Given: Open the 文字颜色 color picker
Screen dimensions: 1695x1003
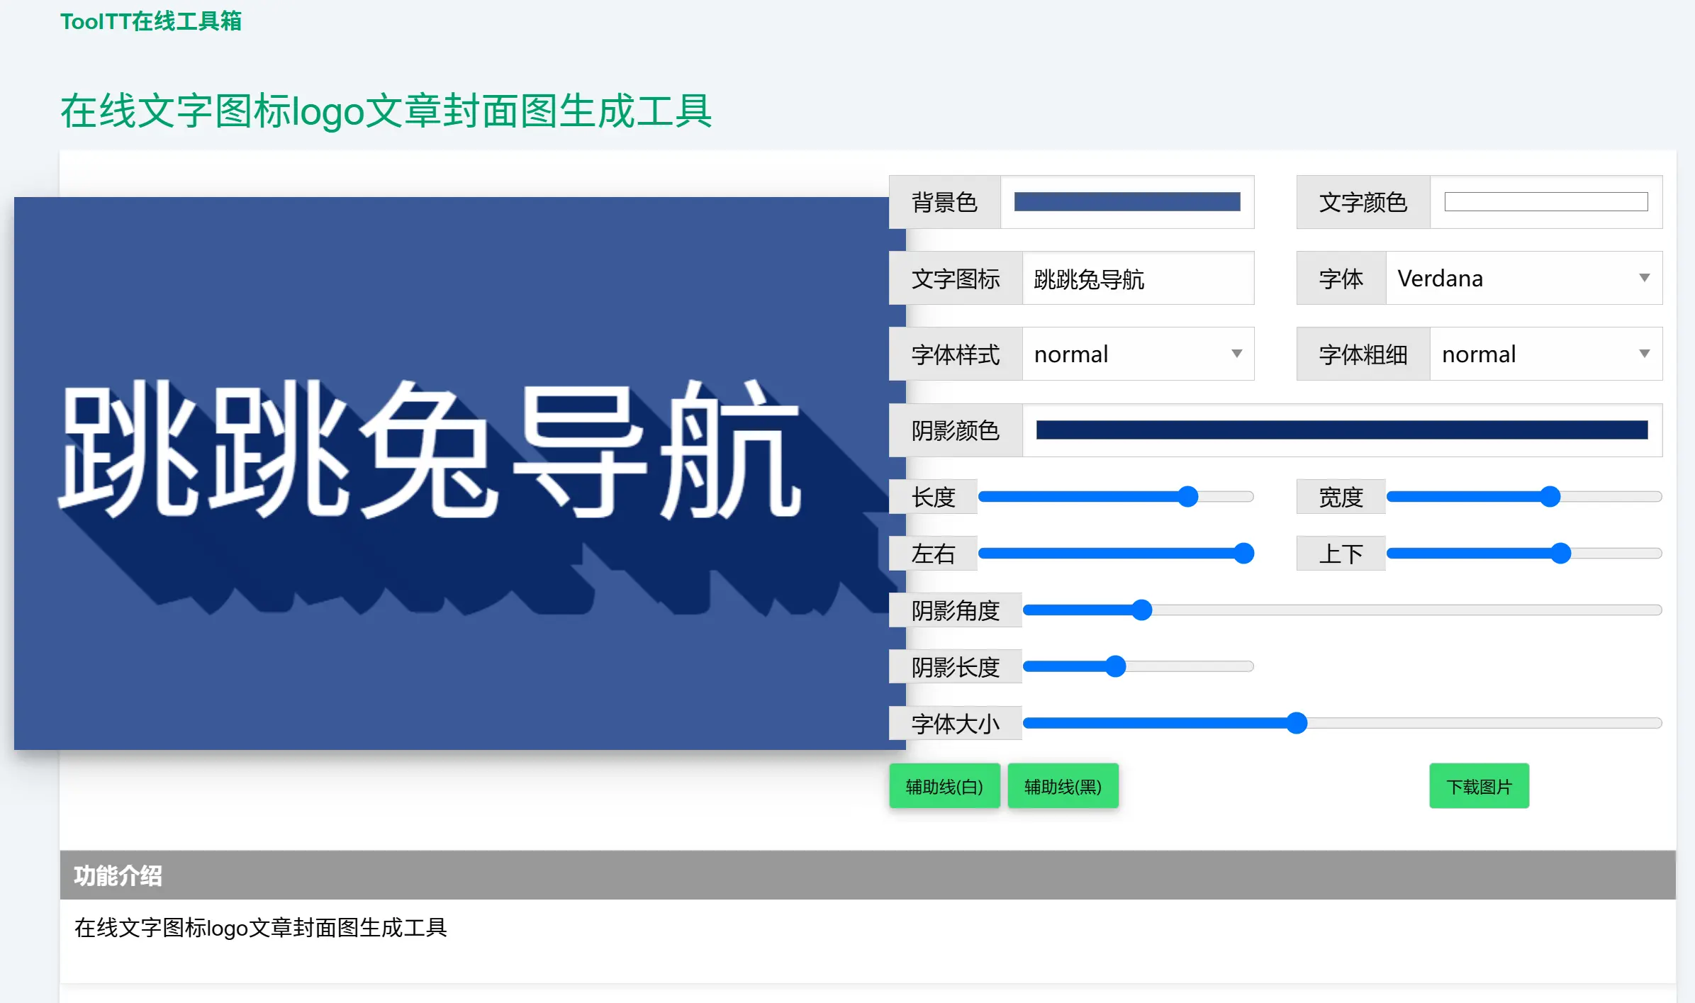Looking at the screenshot, I should click(1545, 202).
